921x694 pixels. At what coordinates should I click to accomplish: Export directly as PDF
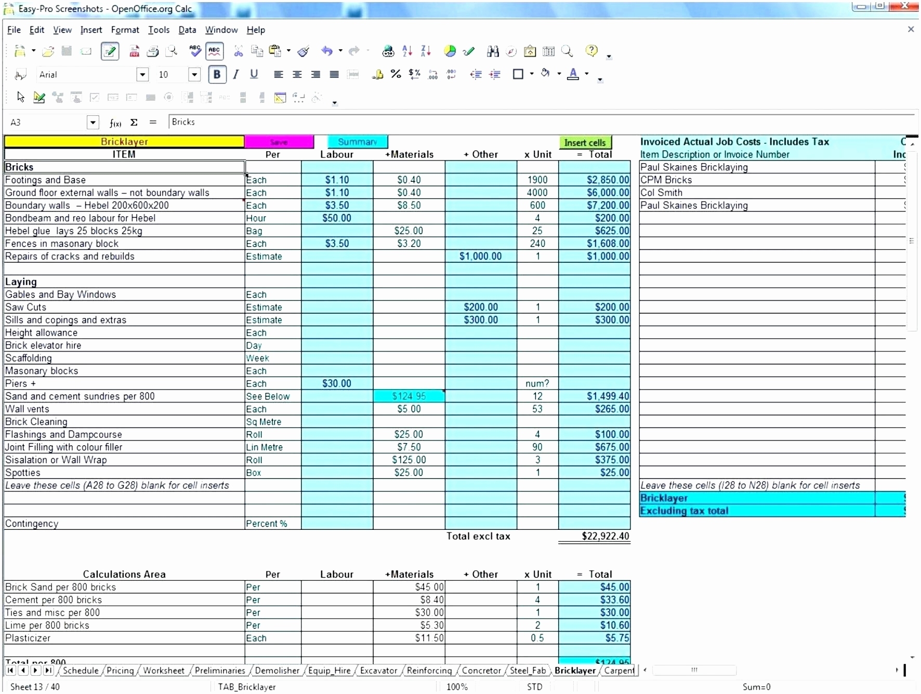pos(135,51)
